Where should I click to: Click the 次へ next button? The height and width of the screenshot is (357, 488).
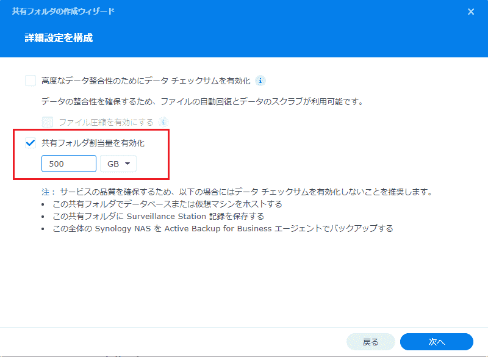coord(437,342)
